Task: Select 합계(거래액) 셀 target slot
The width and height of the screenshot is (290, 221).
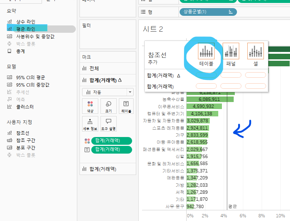Action: [x=255, y=86]
